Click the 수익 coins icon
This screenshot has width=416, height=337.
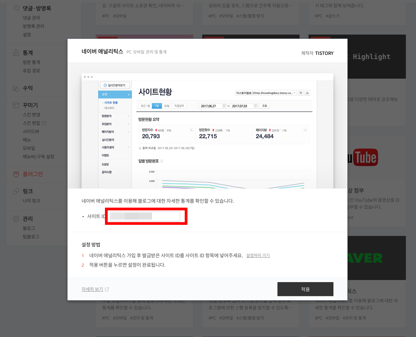pyautogui.click(x=16, y=88)
